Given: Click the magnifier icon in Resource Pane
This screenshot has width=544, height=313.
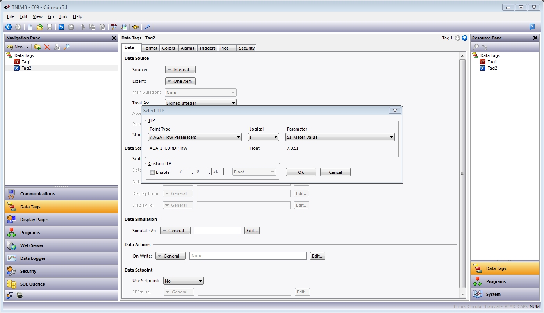Looking at the screenshot, I should point(476,47).
